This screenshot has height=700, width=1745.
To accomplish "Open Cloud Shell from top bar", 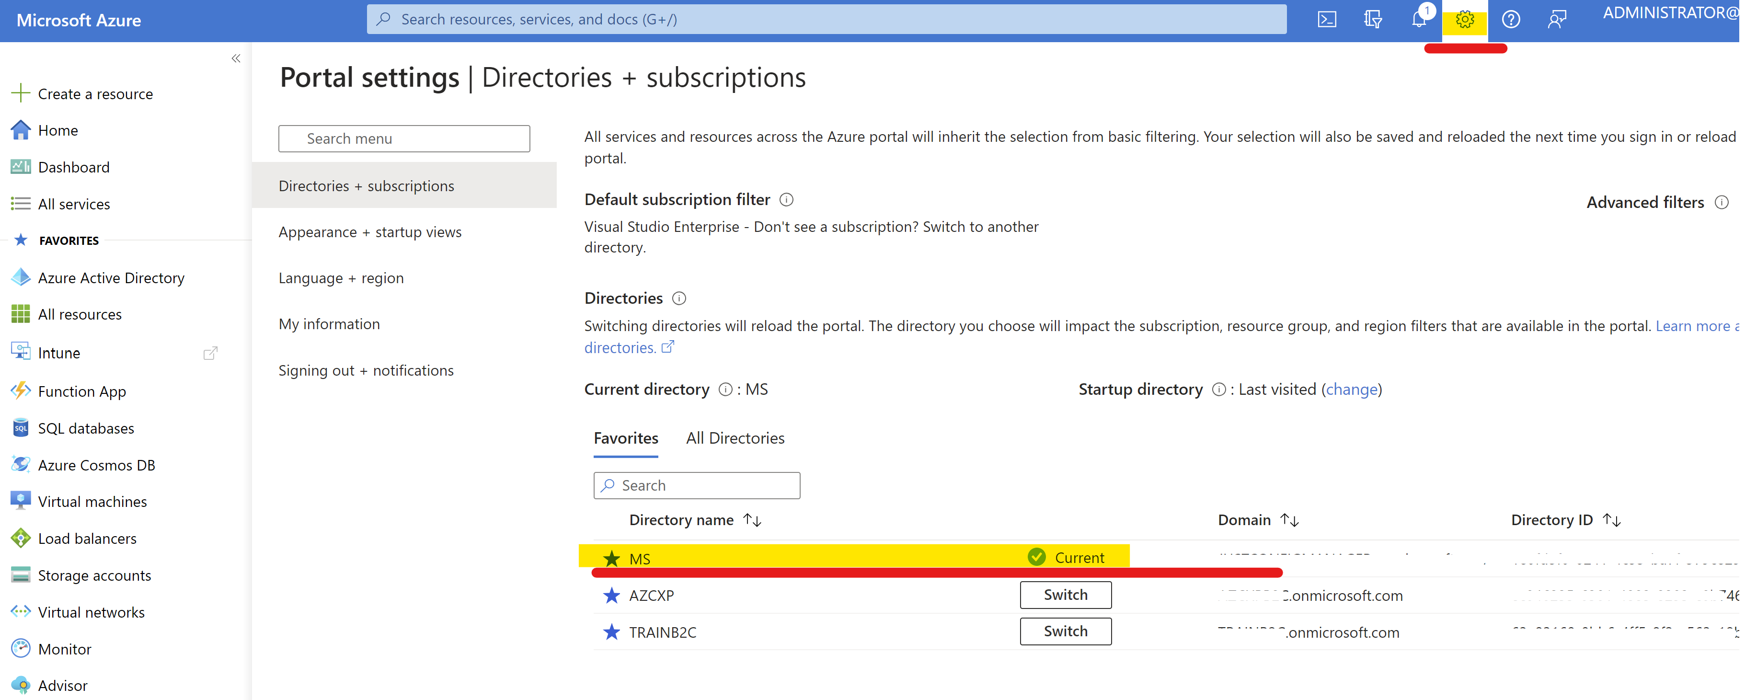I will [1326, 20].
